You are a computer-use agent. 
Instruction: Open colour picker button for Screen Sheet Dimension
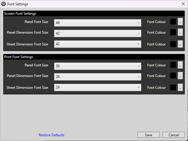(180, 44)
